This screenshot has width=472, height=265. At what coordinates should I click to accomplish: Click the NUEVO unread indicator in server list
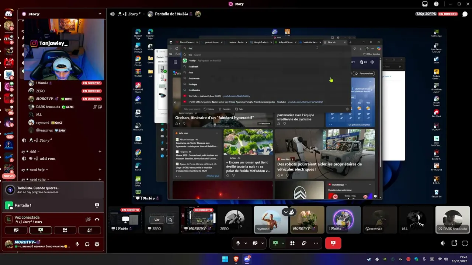(8, 176)
